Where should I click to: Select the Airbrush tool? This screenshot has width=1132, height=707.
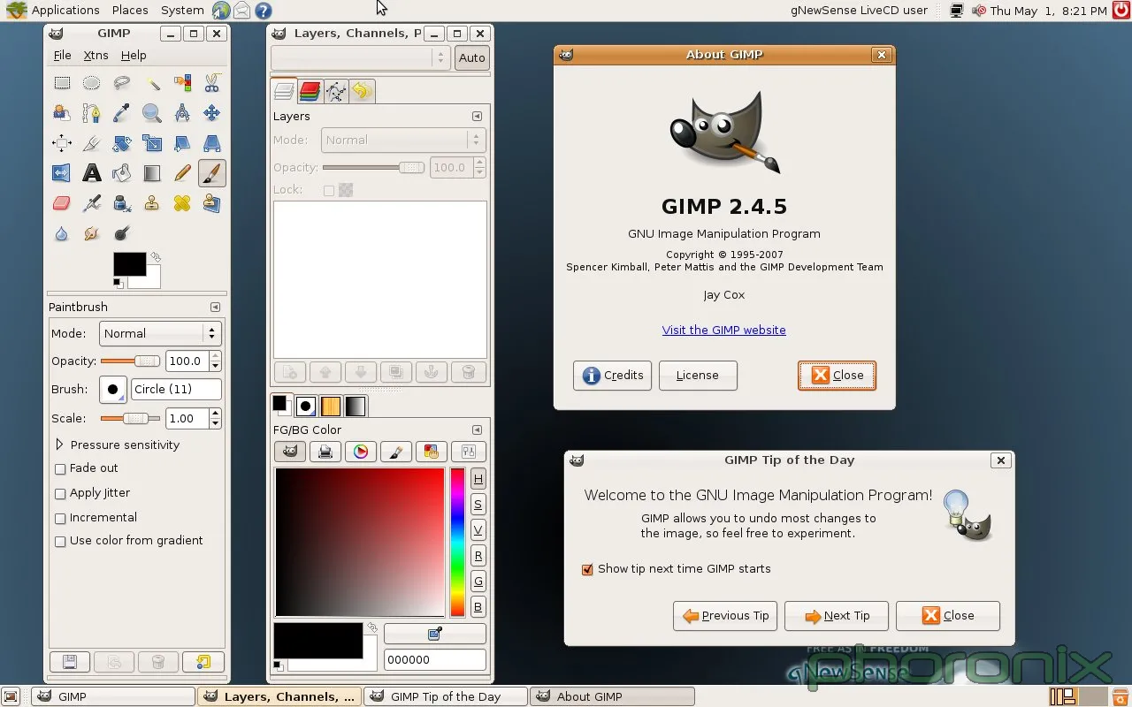[x=91, y=203]
